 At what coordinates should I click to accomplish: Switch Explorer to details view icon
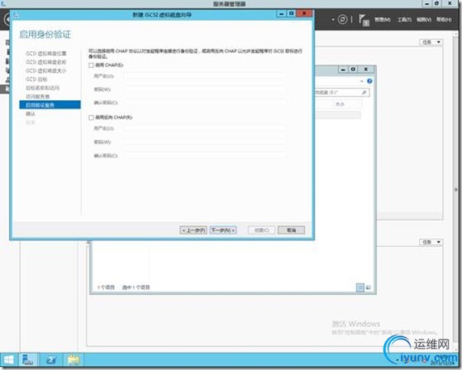[360, 287]
